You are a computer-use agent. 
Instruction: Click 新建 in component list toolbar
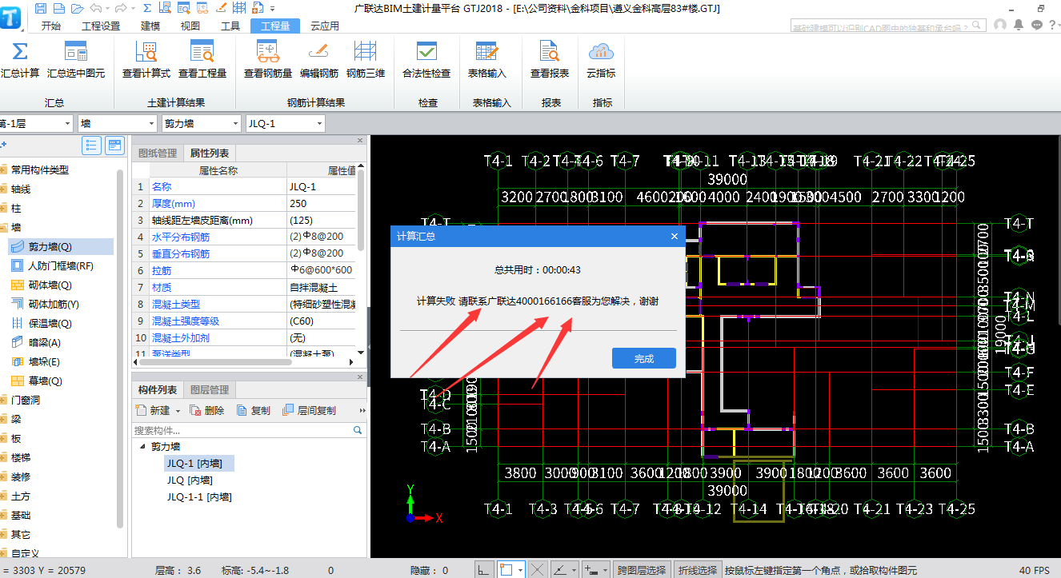(x=154, y=410)
